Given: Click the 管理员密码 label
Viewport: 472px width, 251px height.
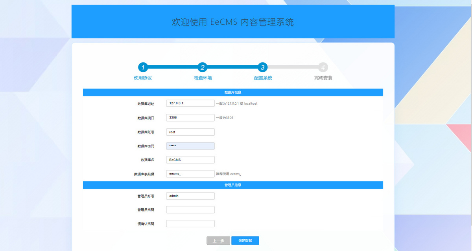Looking at the screenshot, I should tap(146, 210).
